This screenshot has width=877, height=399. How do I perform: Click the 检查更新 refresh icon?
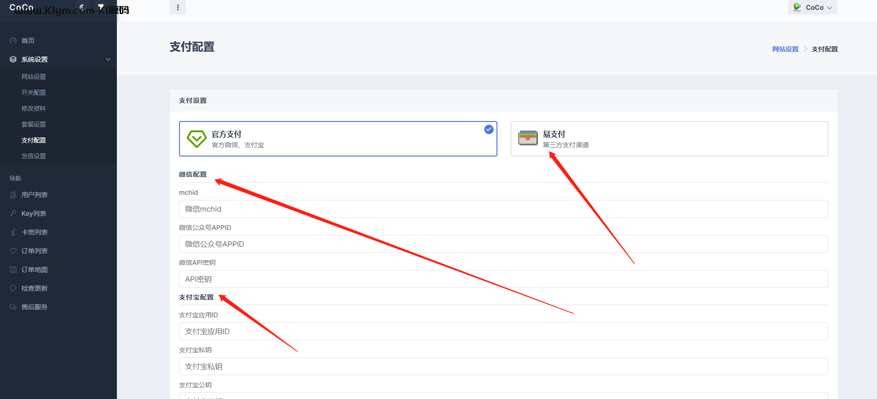click(13, 288)
